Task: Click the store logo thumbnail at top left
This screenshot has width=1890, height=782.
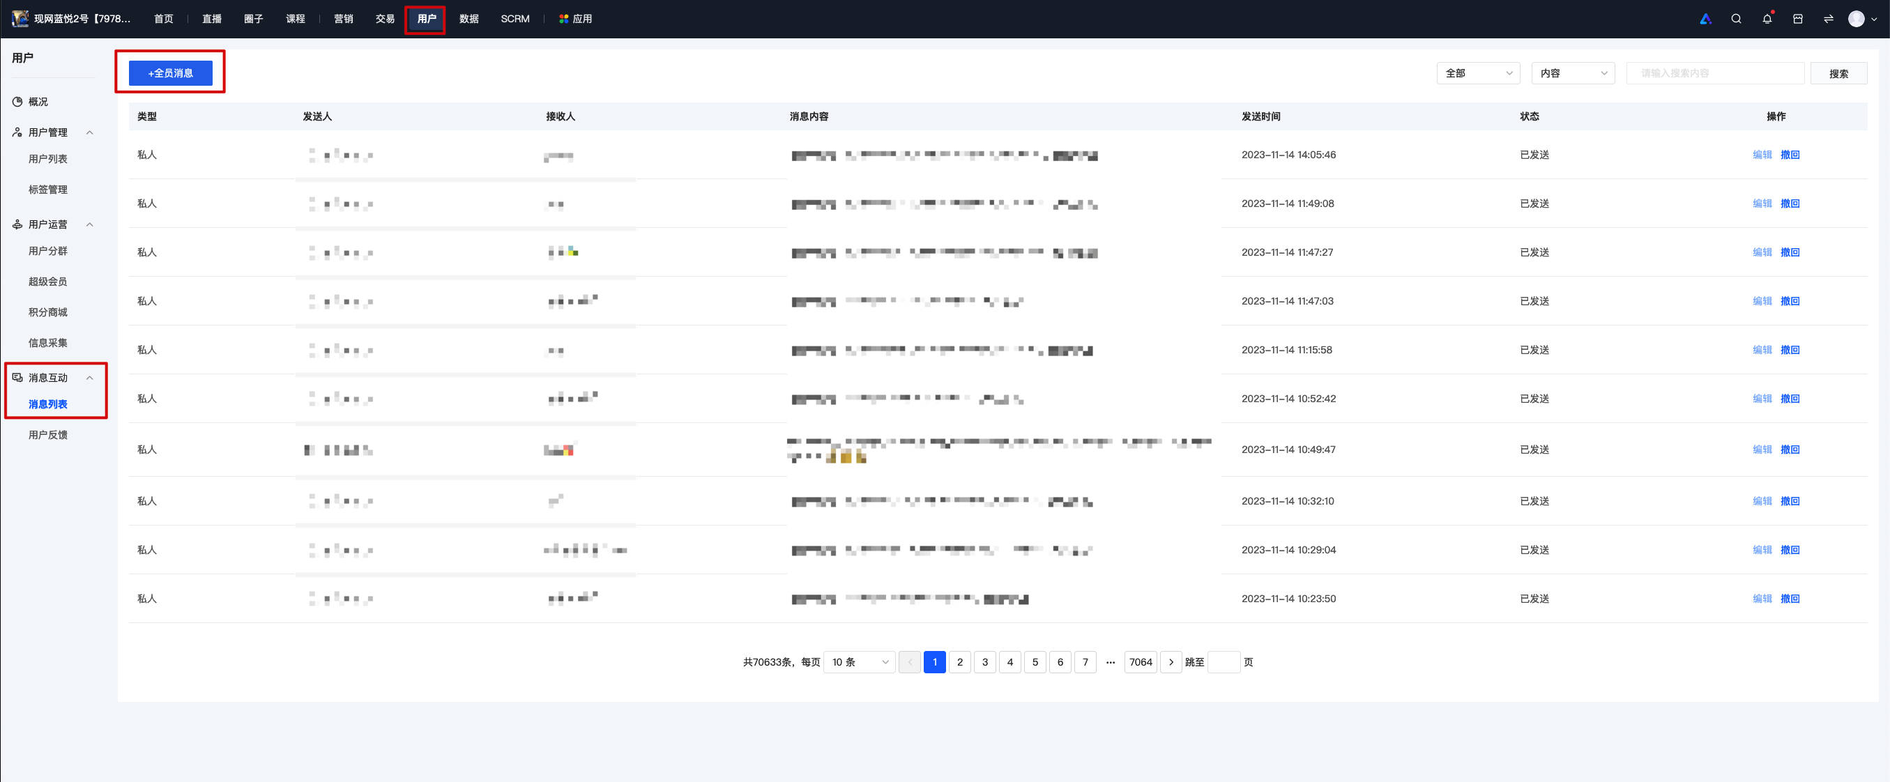Action: [20, 19]
